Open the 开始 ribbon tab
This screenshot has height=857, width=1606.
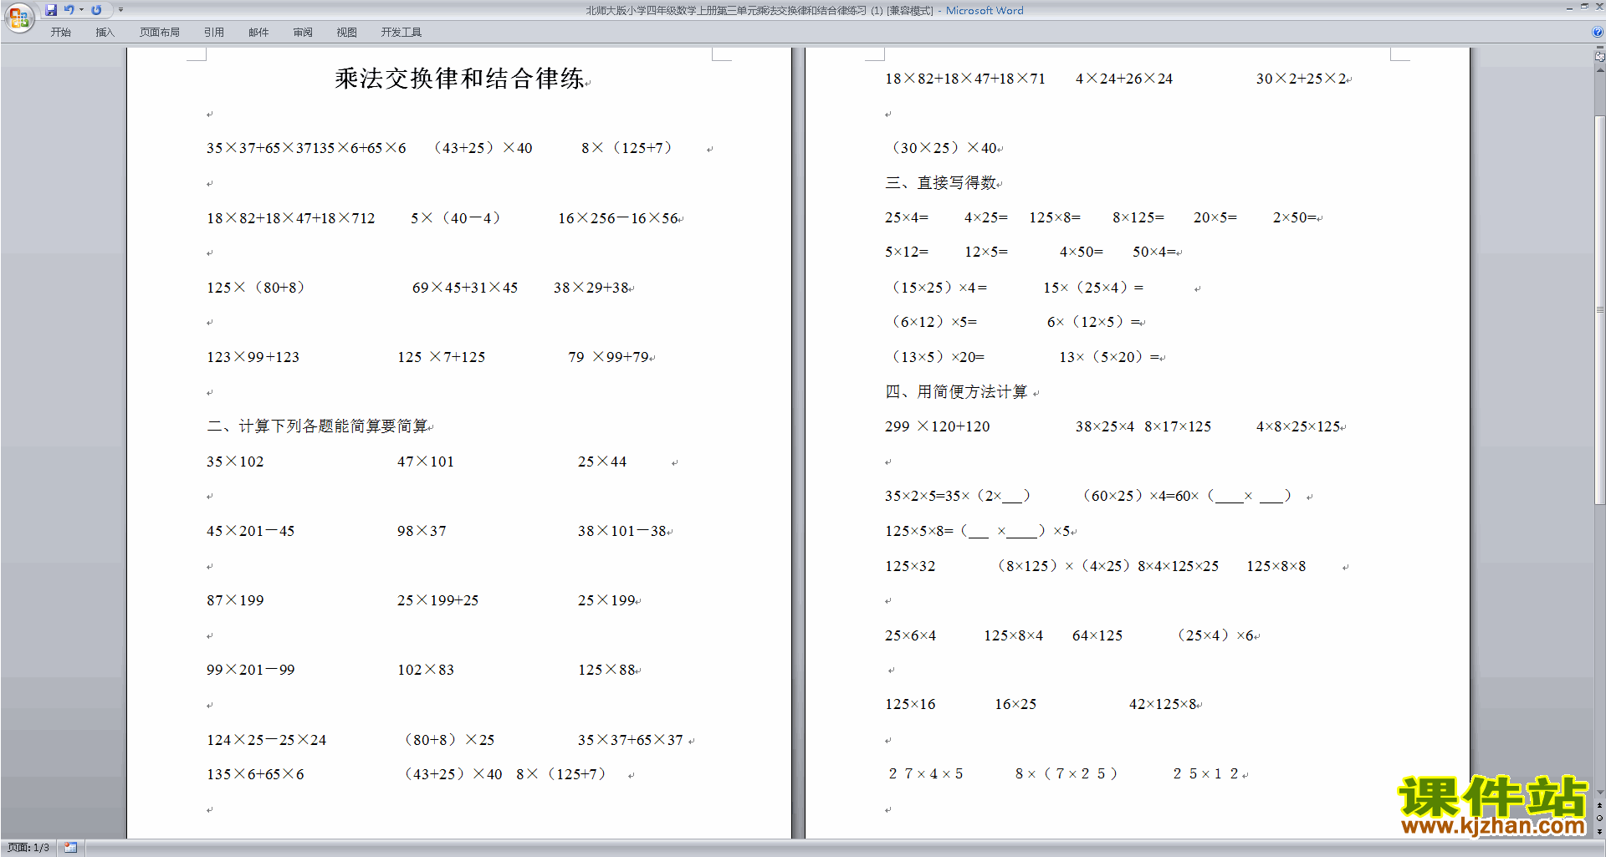point(60,33)
